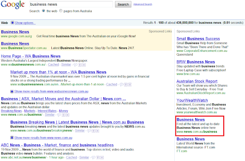
Task: Click the www.brw.com.au URL text
Action: [x=188, y=74]
